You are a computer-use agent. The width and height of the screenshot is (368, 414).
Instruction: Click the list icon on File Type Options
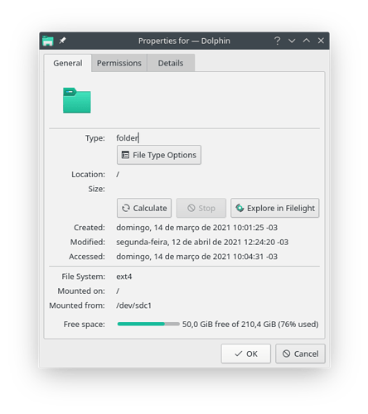coord(125,155)
